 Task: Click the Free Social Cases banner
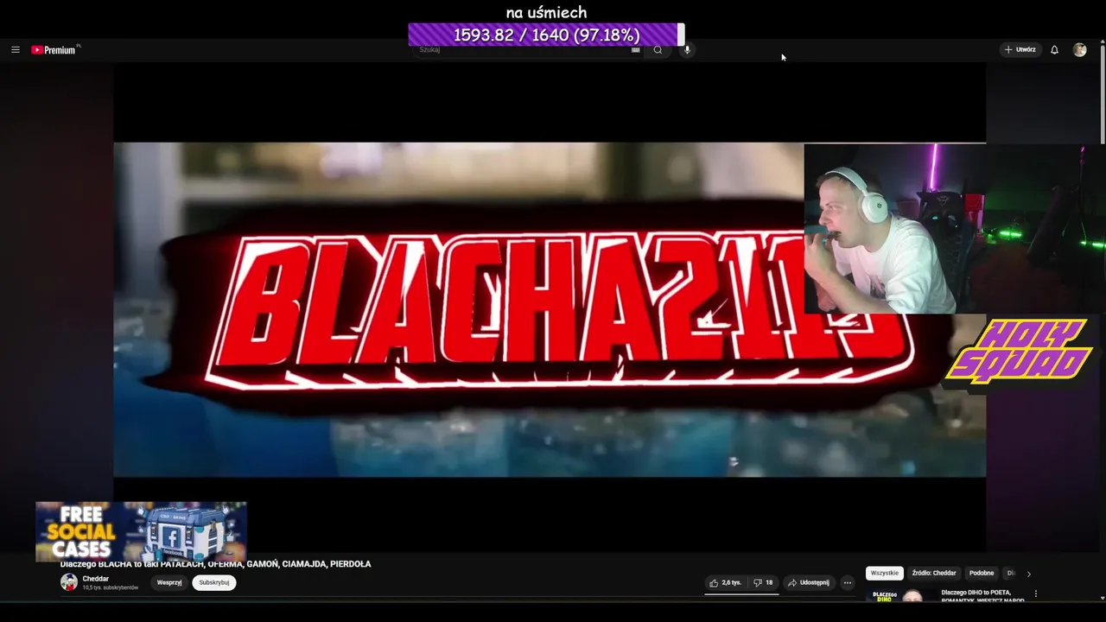coord(141,531)
